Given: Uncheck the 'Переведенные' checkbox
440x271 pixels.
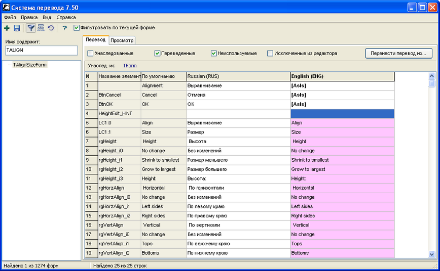Looking at the screenshot, I should pyautogui.click(x=157, y=53).
